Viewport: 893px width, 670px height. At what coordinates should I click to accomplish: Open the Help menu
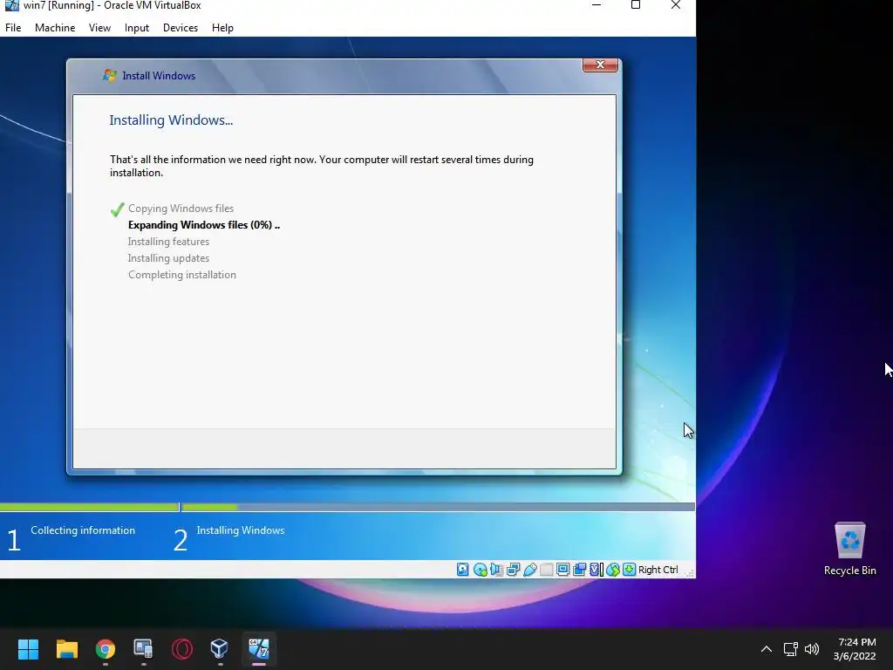point(222,27)
